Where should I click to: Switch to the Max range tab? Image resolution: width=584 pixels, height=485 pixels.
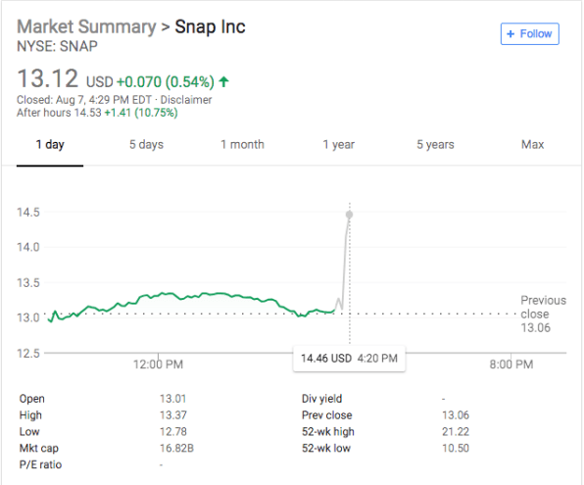tap(533, 145)
